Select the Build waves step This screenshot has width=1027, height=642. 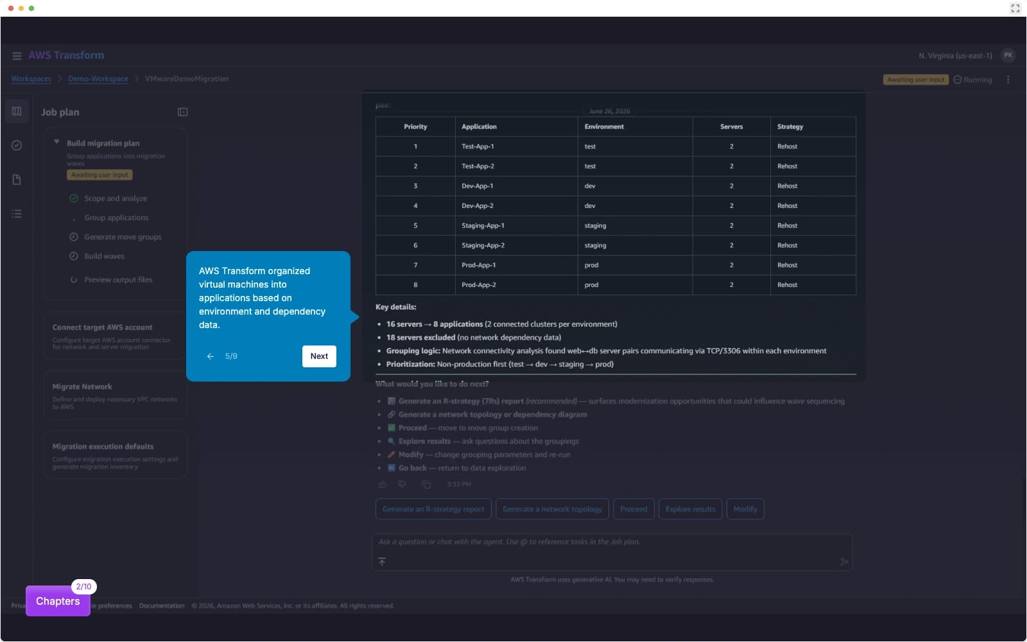click(x=104, y=256)
